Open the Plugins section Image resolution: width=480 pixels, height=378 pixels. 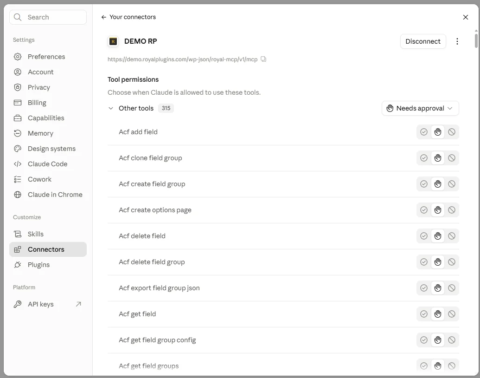(x=48, y=265)
